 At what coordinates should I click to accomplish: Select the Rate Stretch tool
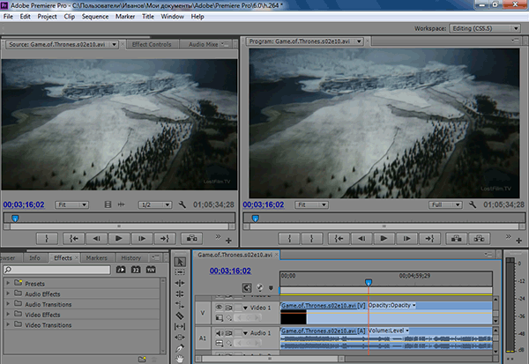coord(180,305)
